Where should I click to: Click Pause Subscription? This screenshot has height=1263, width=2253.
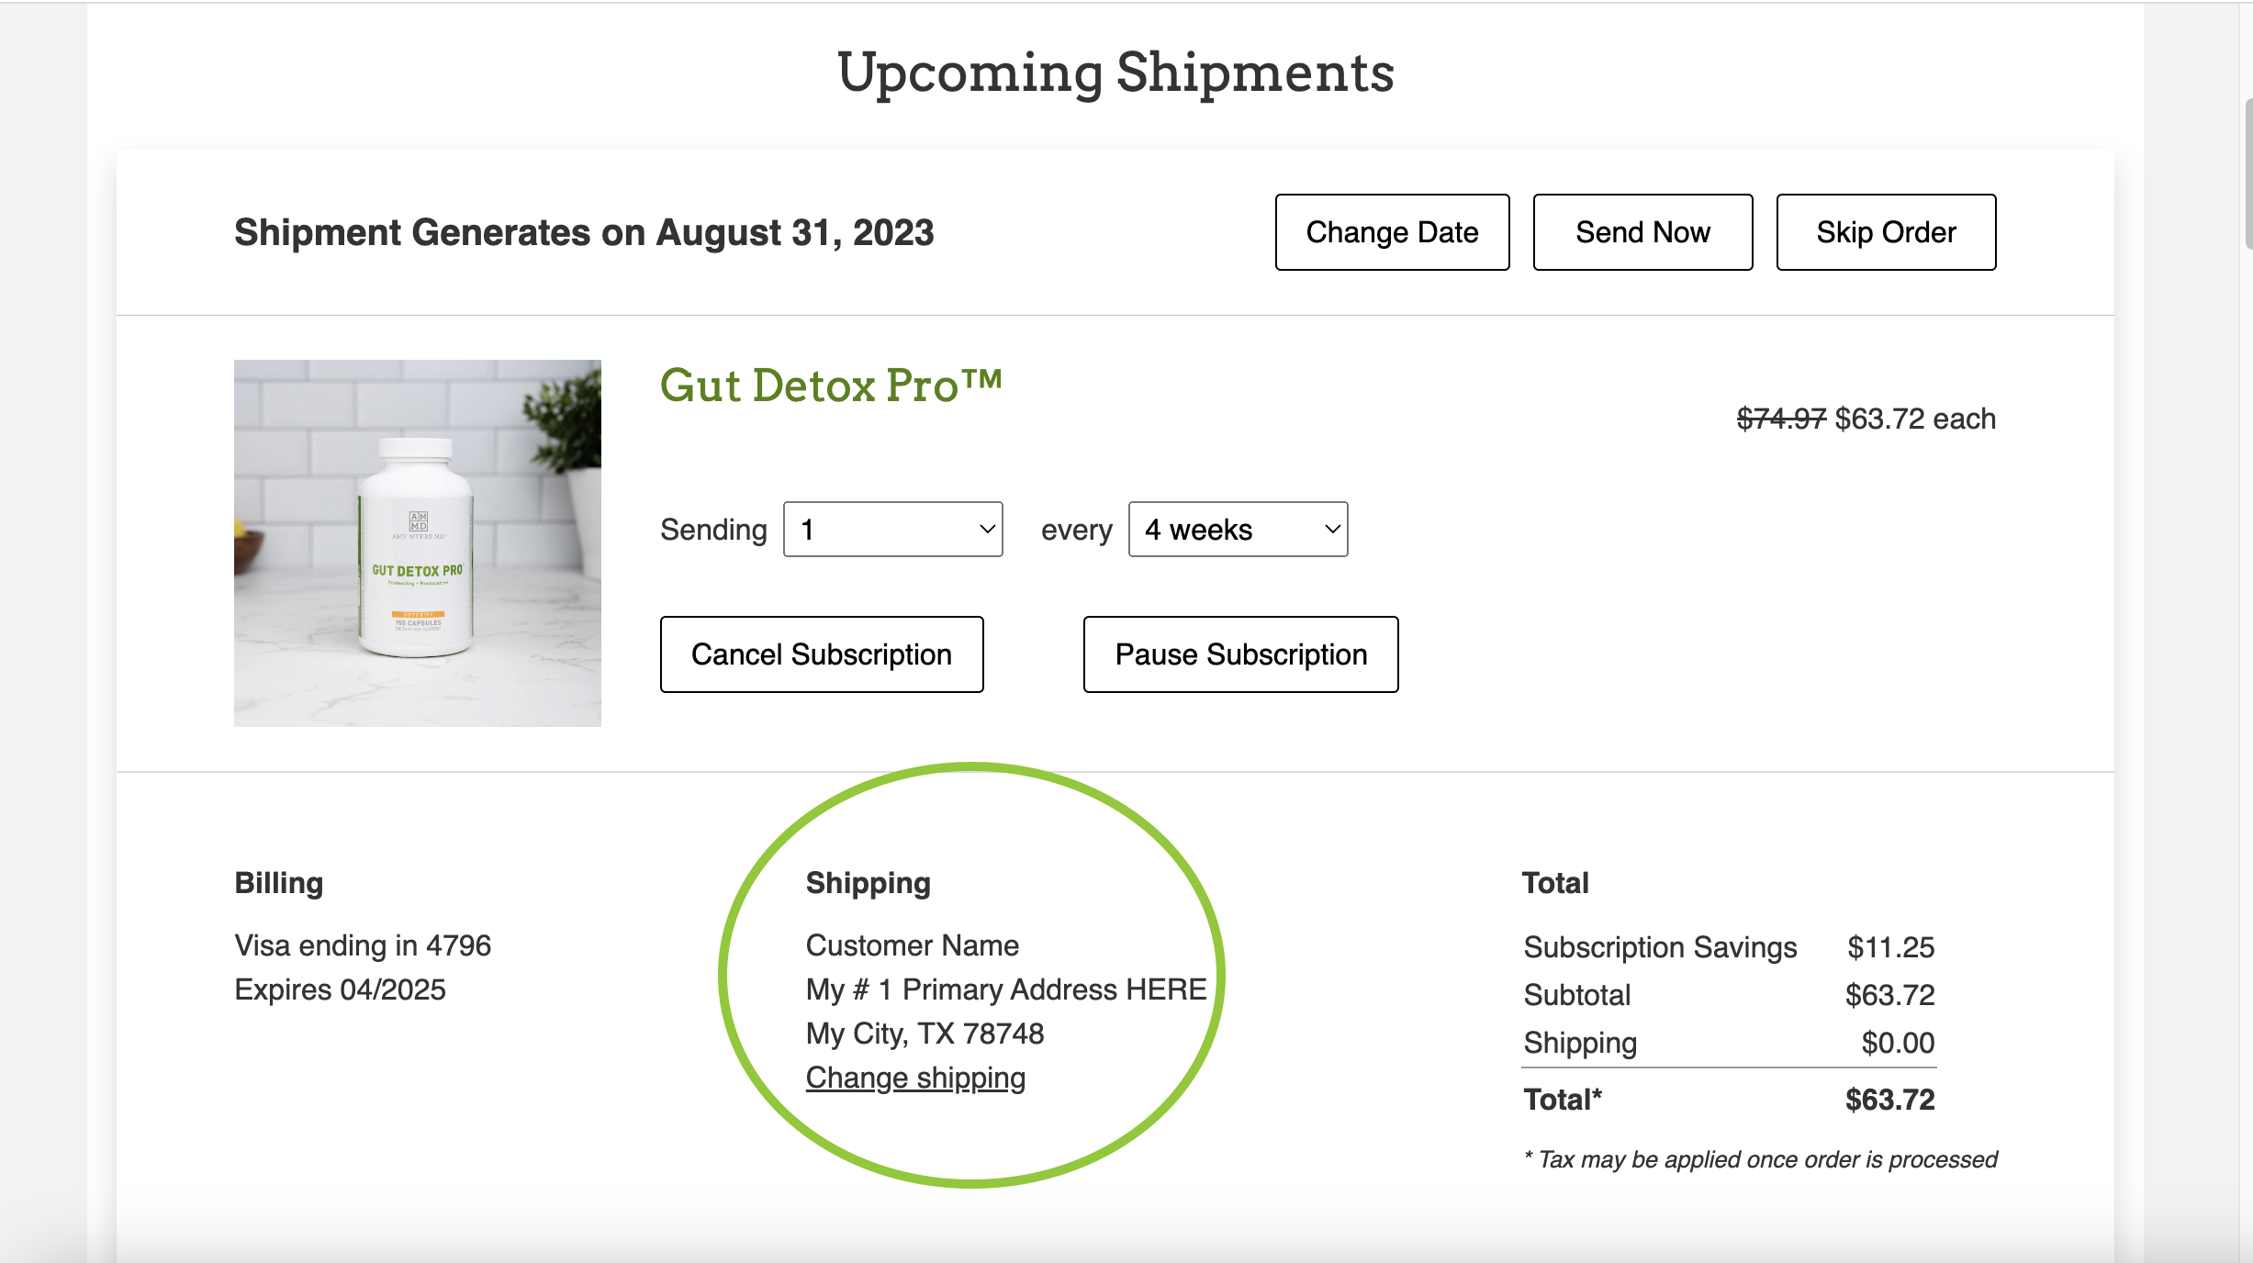(x=1240, y=654)
